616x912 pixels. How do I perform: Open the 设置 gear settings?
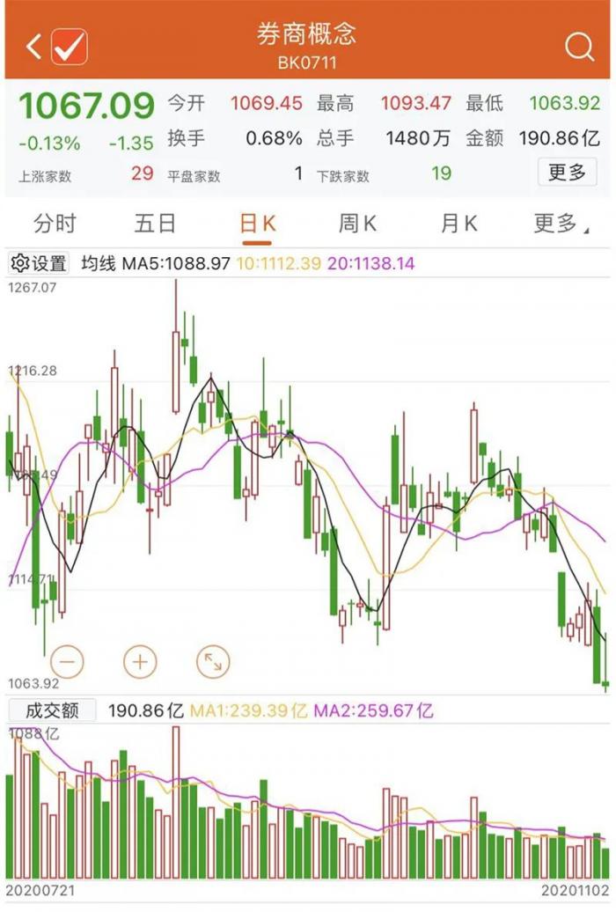click(40, 263)
